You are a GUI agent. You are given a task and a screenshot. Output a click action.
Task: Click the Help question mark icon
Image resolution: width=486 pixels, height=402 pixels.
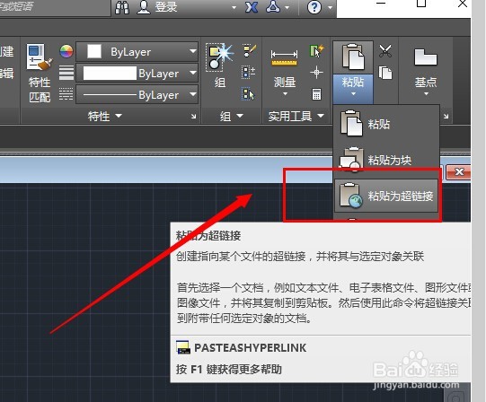314,7
